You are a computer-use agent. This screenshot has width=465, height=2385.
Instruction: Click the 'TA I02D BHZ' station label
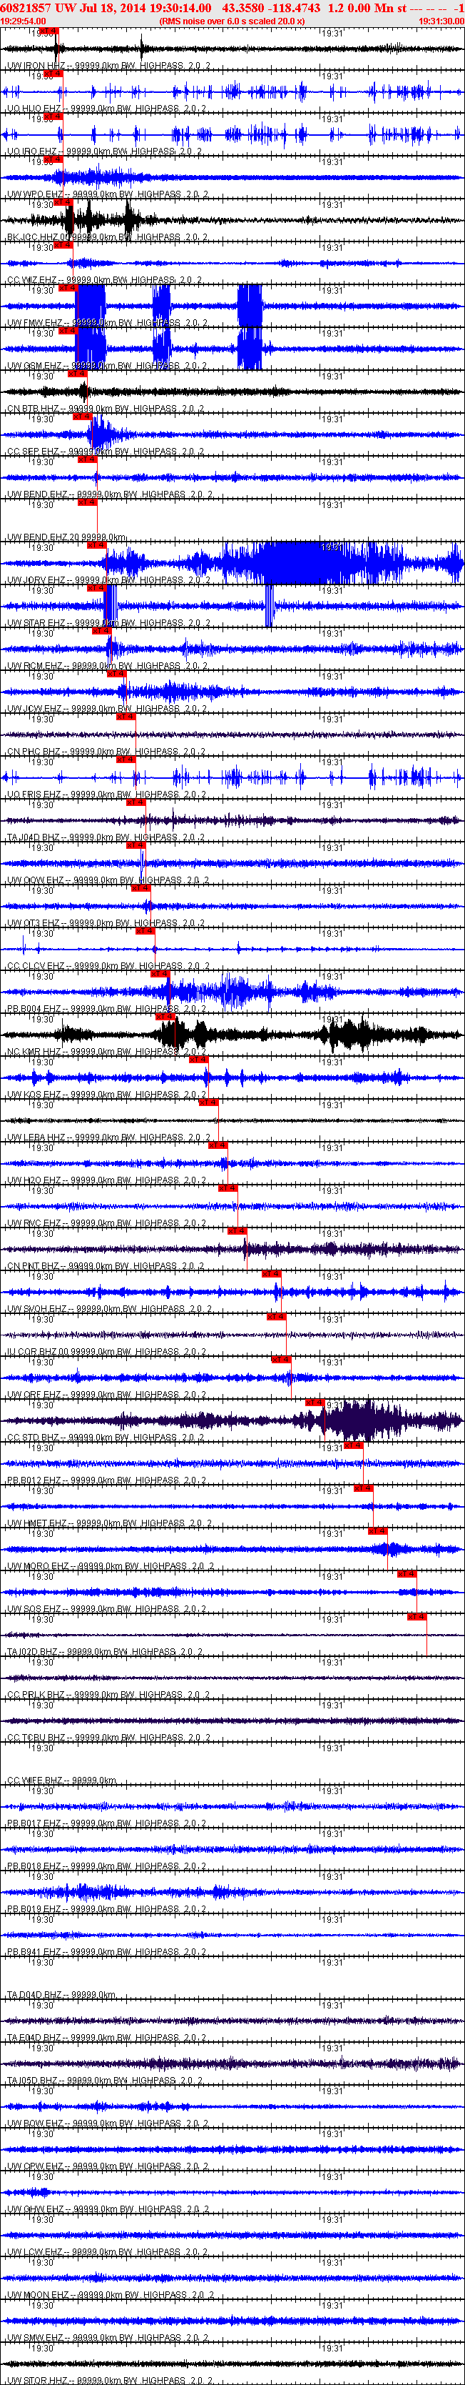pos(34,1653)
